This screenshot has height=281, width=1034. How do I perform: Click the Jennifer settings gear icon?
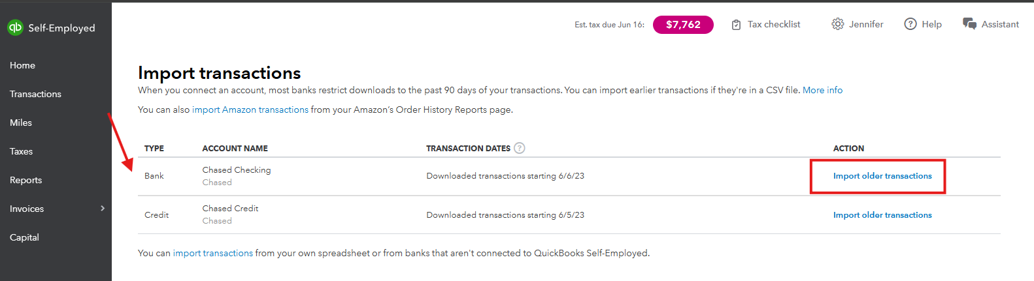[837, 24]
